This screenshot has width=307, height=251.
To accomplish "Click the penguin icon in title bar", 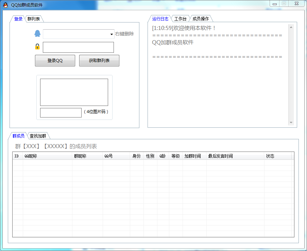I will click(5, 5).
